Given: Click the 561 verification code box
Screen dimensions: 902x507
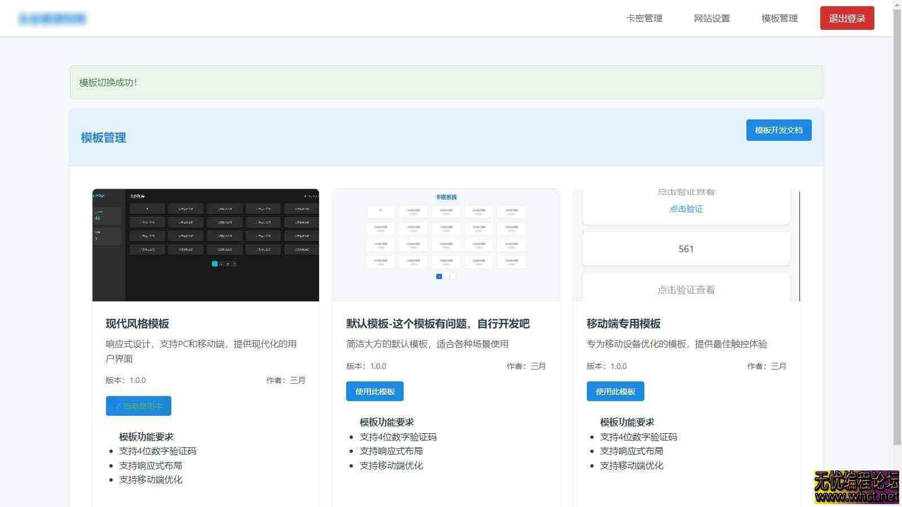Looking at the screenshot, I should 686,248.
